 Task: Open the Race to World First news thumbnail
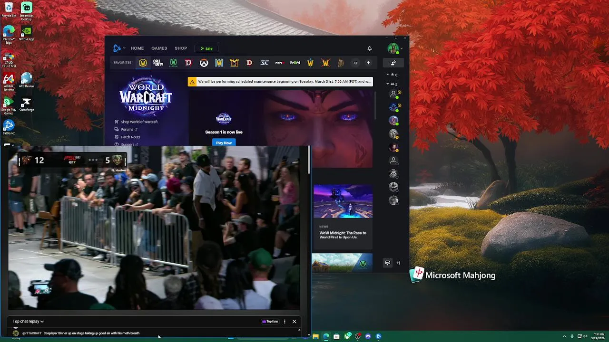(x=343, y=201)
